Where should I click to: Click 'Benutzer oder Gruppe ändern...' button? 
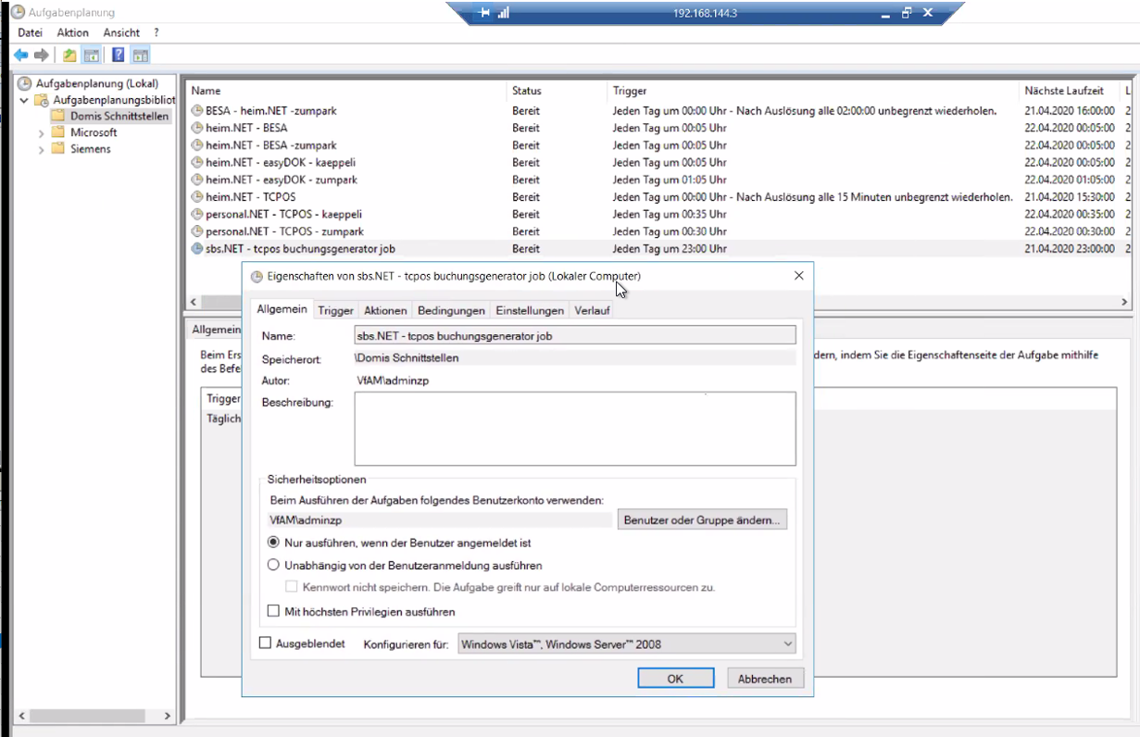[x=703, y=519]
